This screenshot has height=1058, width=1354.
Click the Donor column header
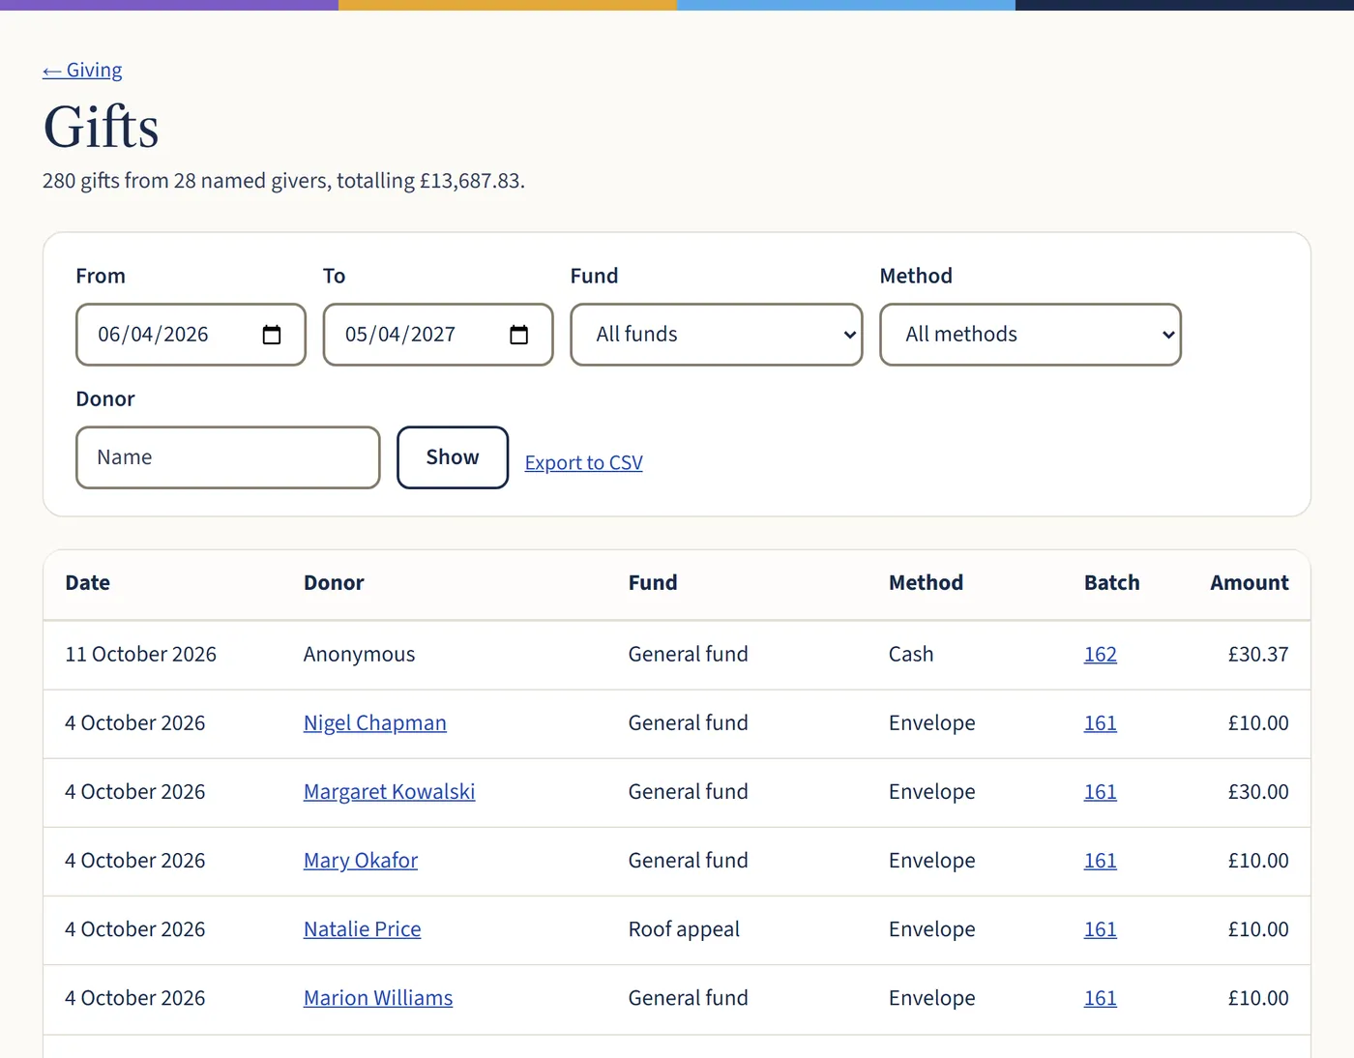point(334,583)
